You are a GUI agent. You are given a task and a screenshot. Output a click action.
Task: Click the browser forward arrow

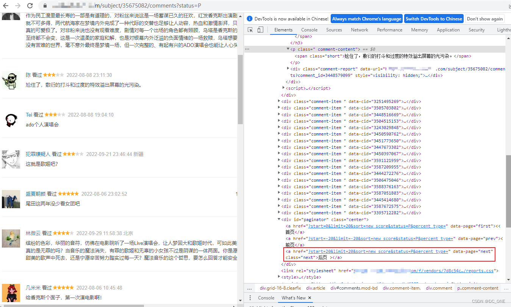(x=18, y=6)
